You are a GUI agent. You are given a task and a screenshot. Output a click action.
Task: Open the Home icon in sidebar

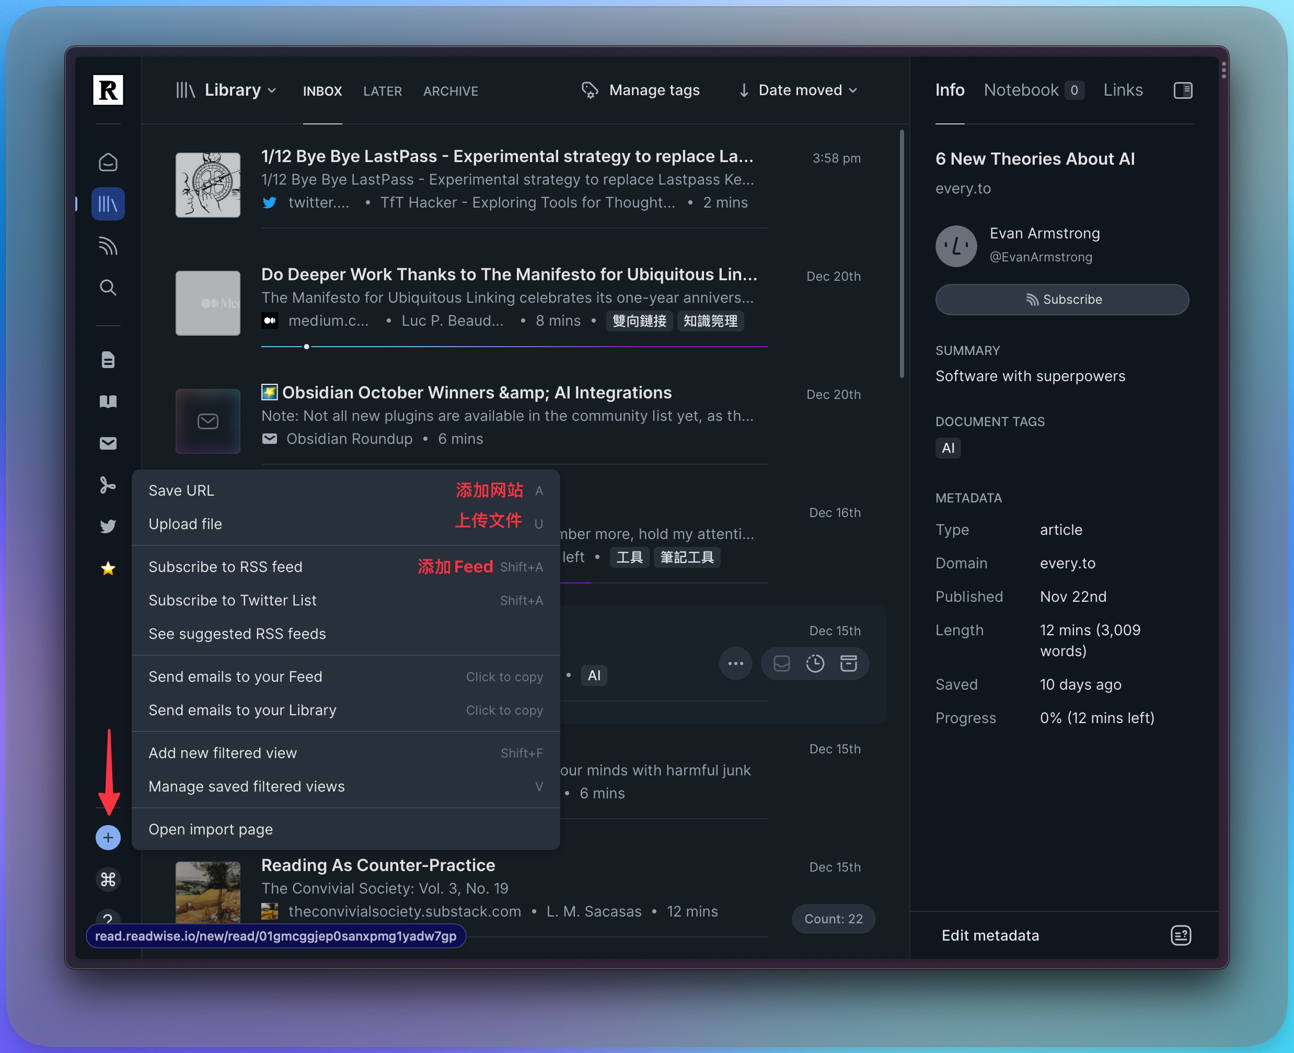(108, 162)
